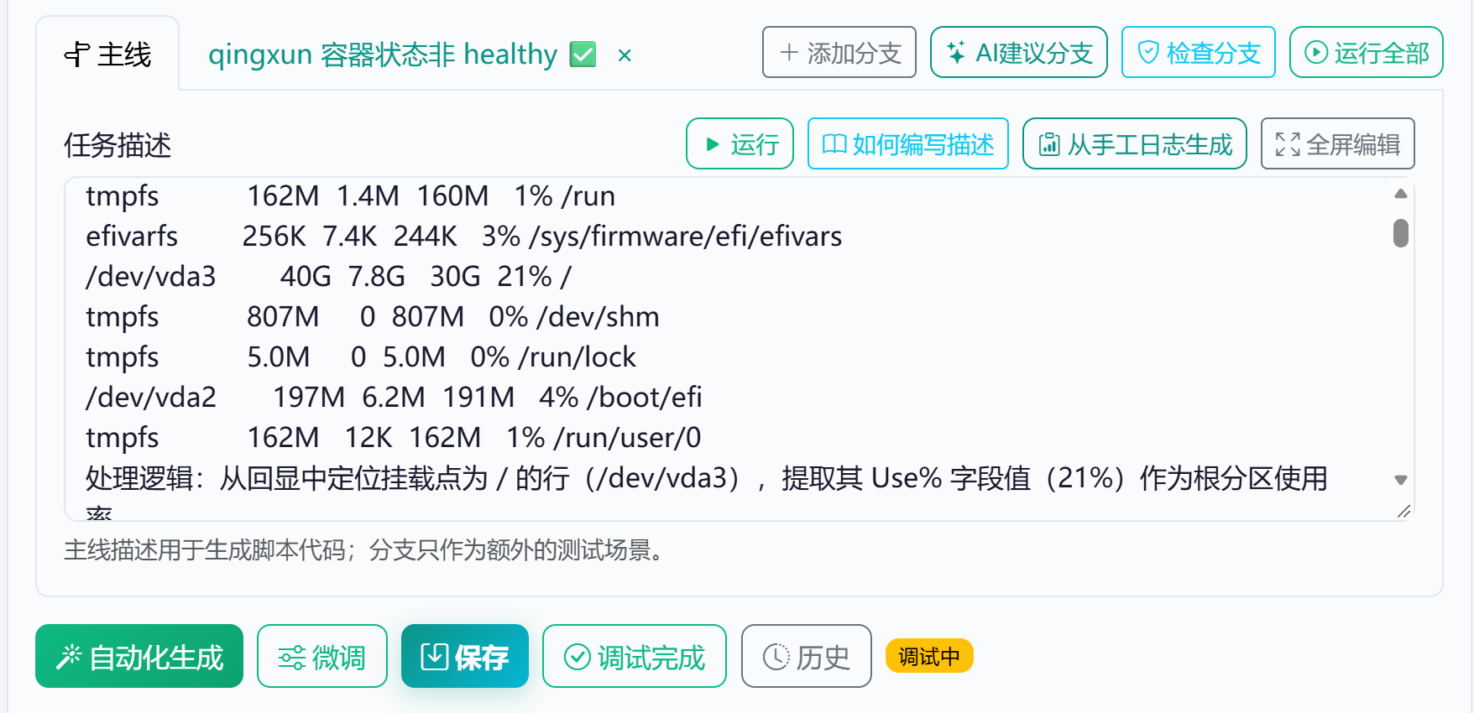Click the play-circle icon in 运行全部
Viewport: 1474px width, 713px height.
coord(1316,53)
